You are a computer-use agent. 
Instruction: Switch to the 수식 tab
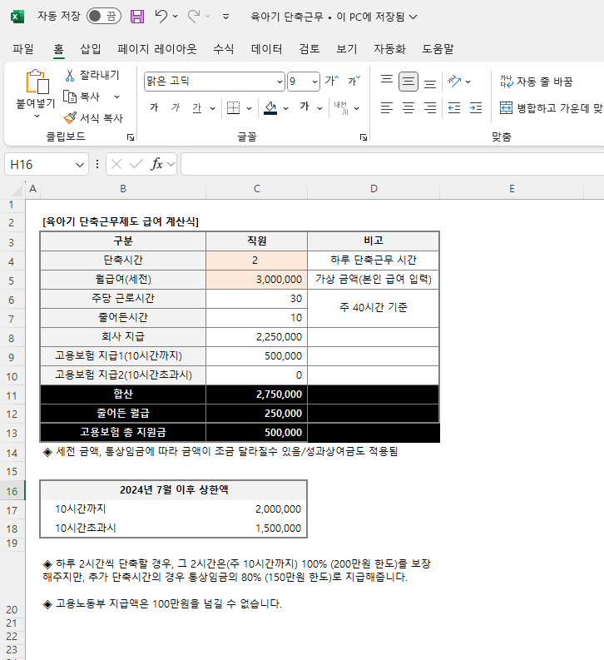pyautogui.click(x=223, y=49)
